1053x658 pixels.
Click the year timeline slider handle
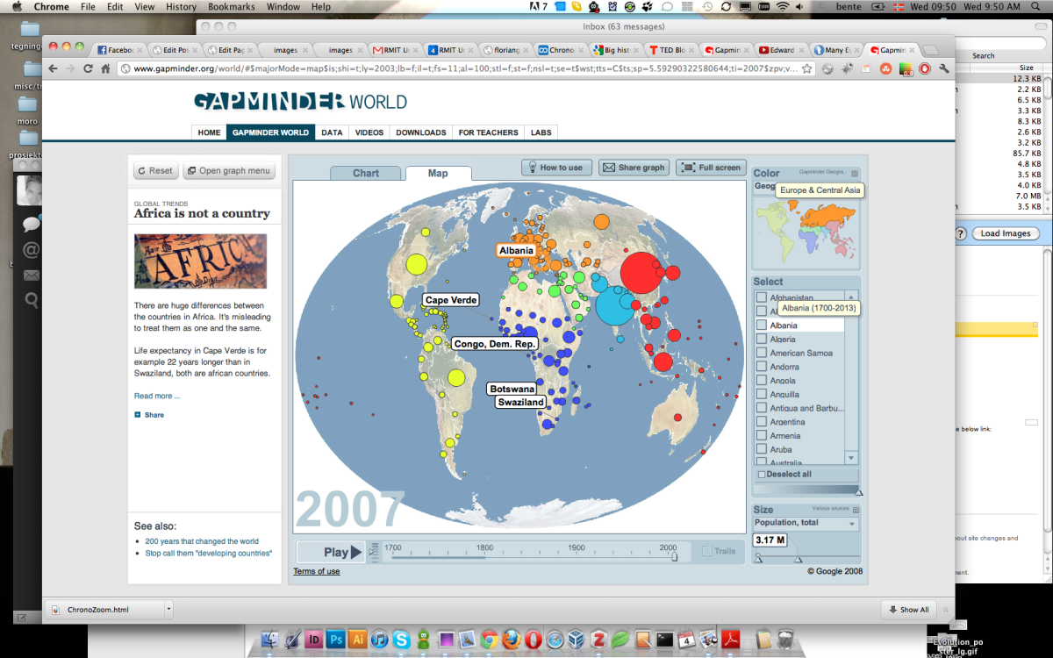674,554
